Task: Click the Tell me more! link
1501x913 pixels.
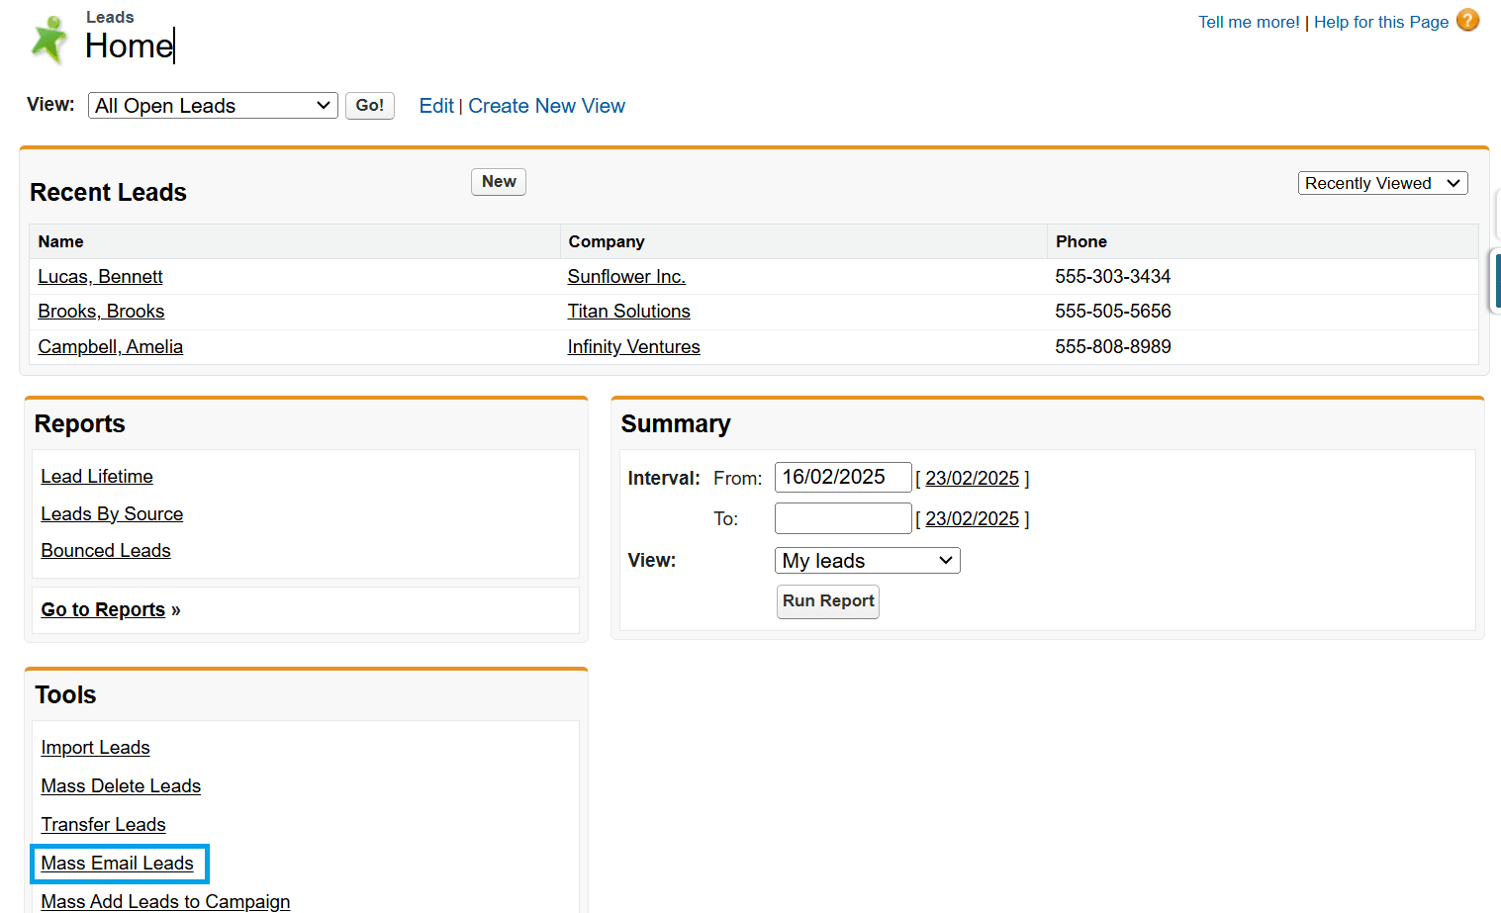Action: 1248,22
